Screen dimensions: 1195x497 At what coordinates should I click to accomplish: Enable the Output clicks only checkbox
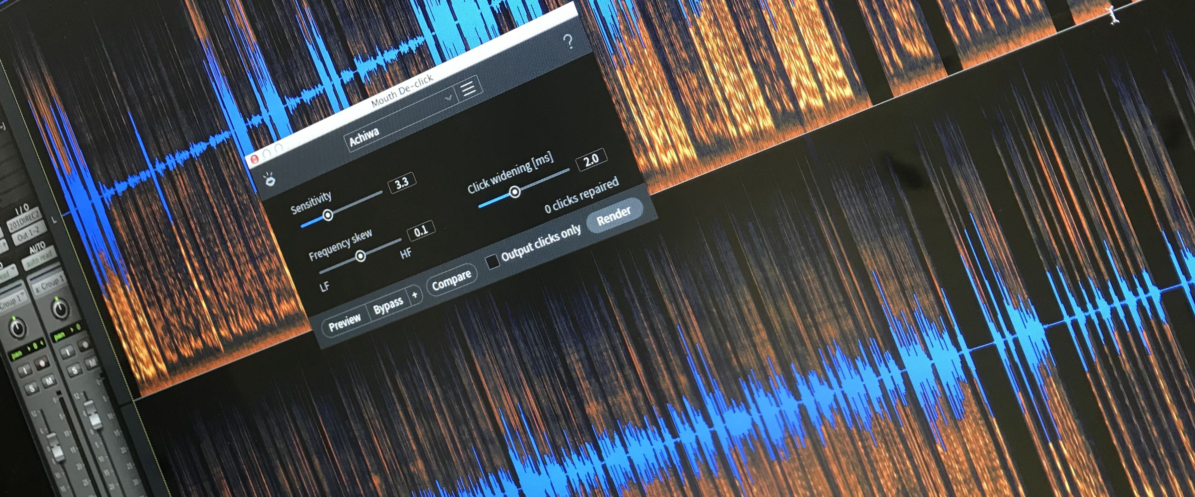tap(493, 261)
